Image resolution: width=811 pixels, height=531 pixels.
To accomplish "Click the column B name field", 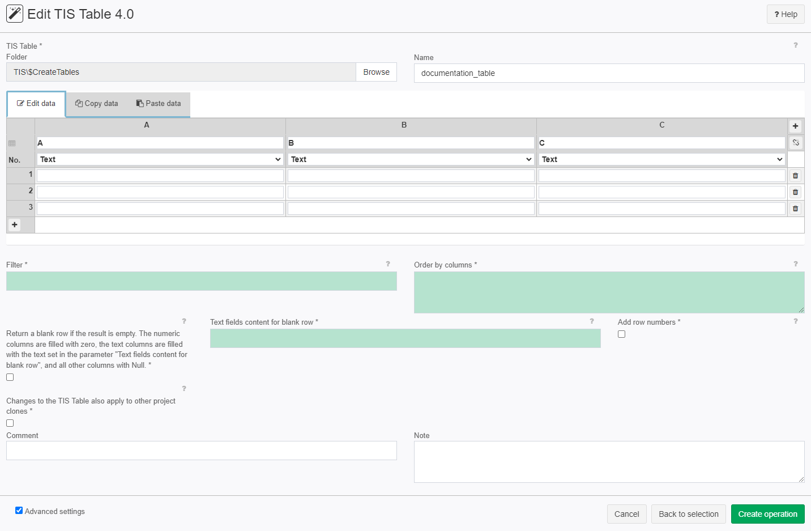I will (x=411, y=143).
